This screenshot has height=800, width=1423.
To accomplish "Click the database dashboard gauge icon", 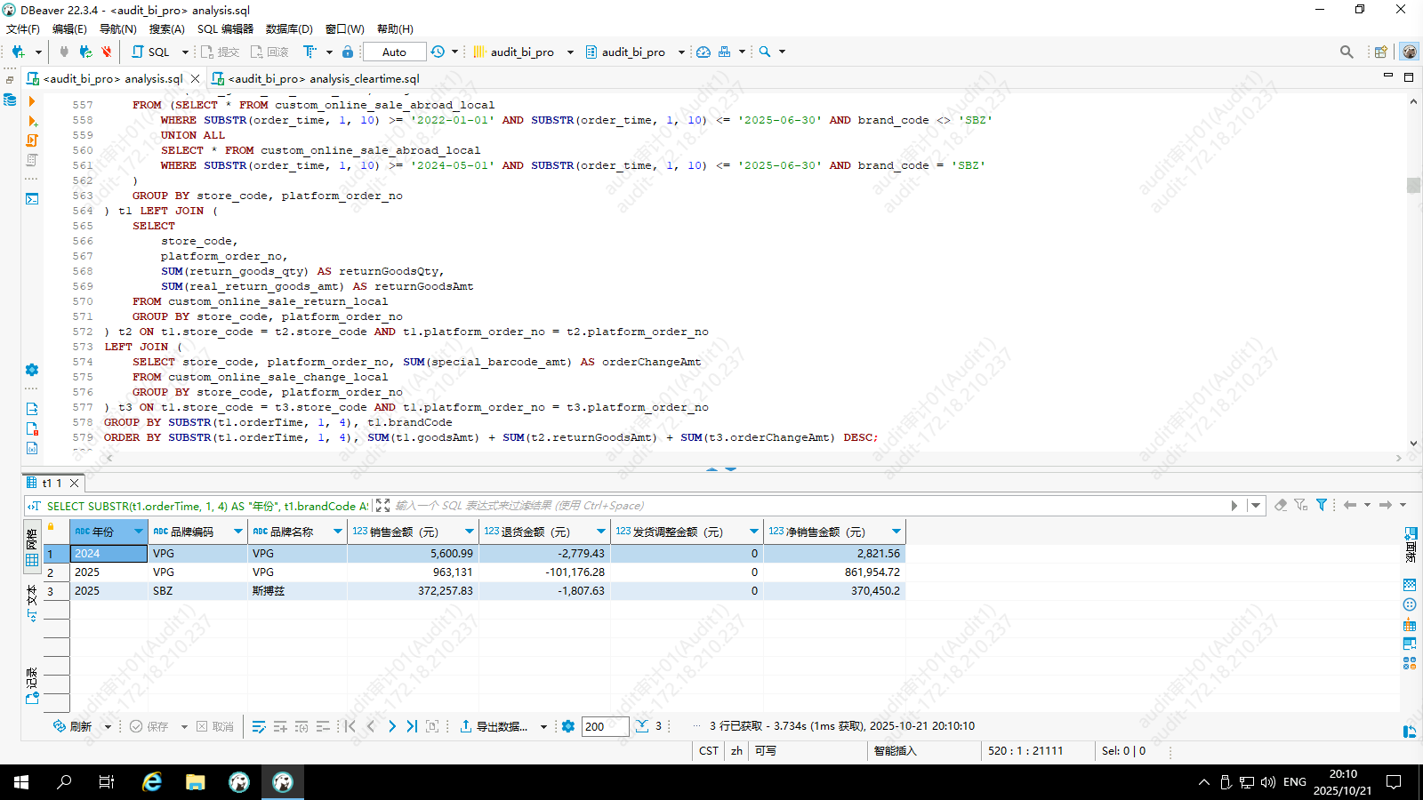I will (703, 52).
